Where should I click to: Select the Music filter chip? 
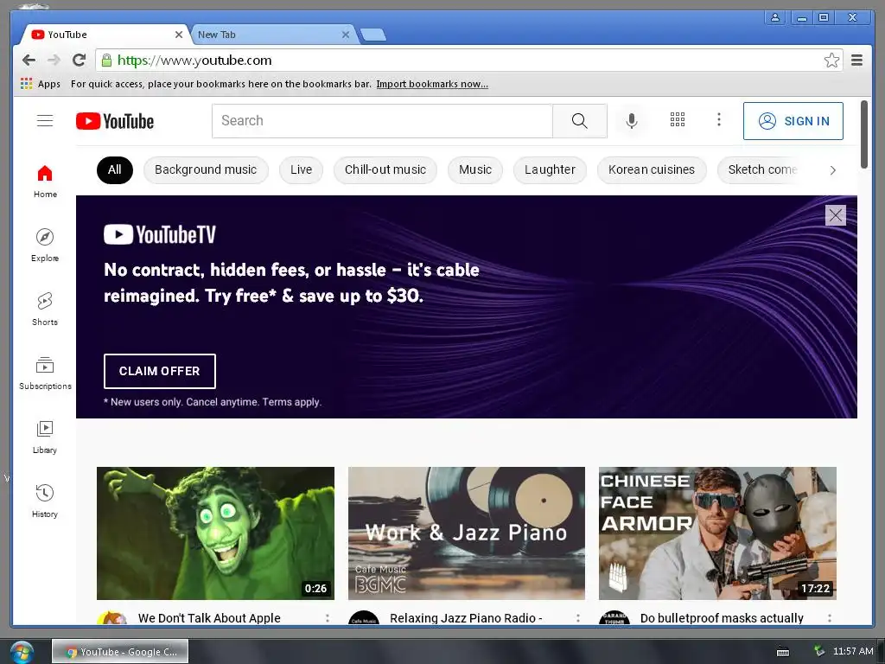pos(474,170)
